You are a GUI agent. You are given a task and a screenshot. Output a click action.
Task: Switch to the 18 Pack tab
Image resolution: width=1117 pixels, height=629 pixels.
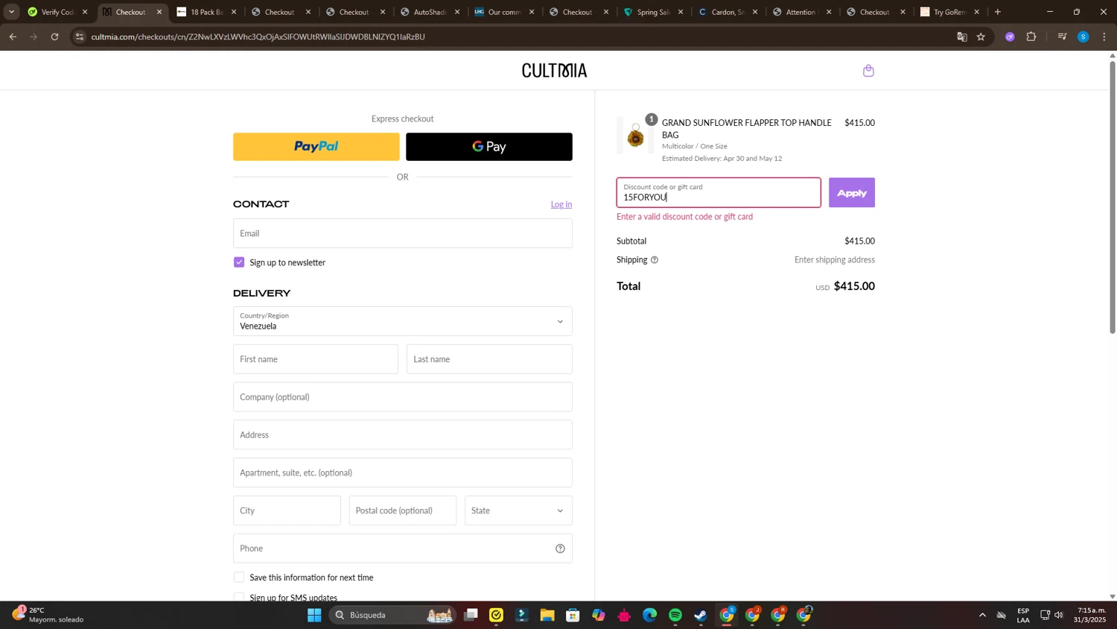click(x=206, y=12)
